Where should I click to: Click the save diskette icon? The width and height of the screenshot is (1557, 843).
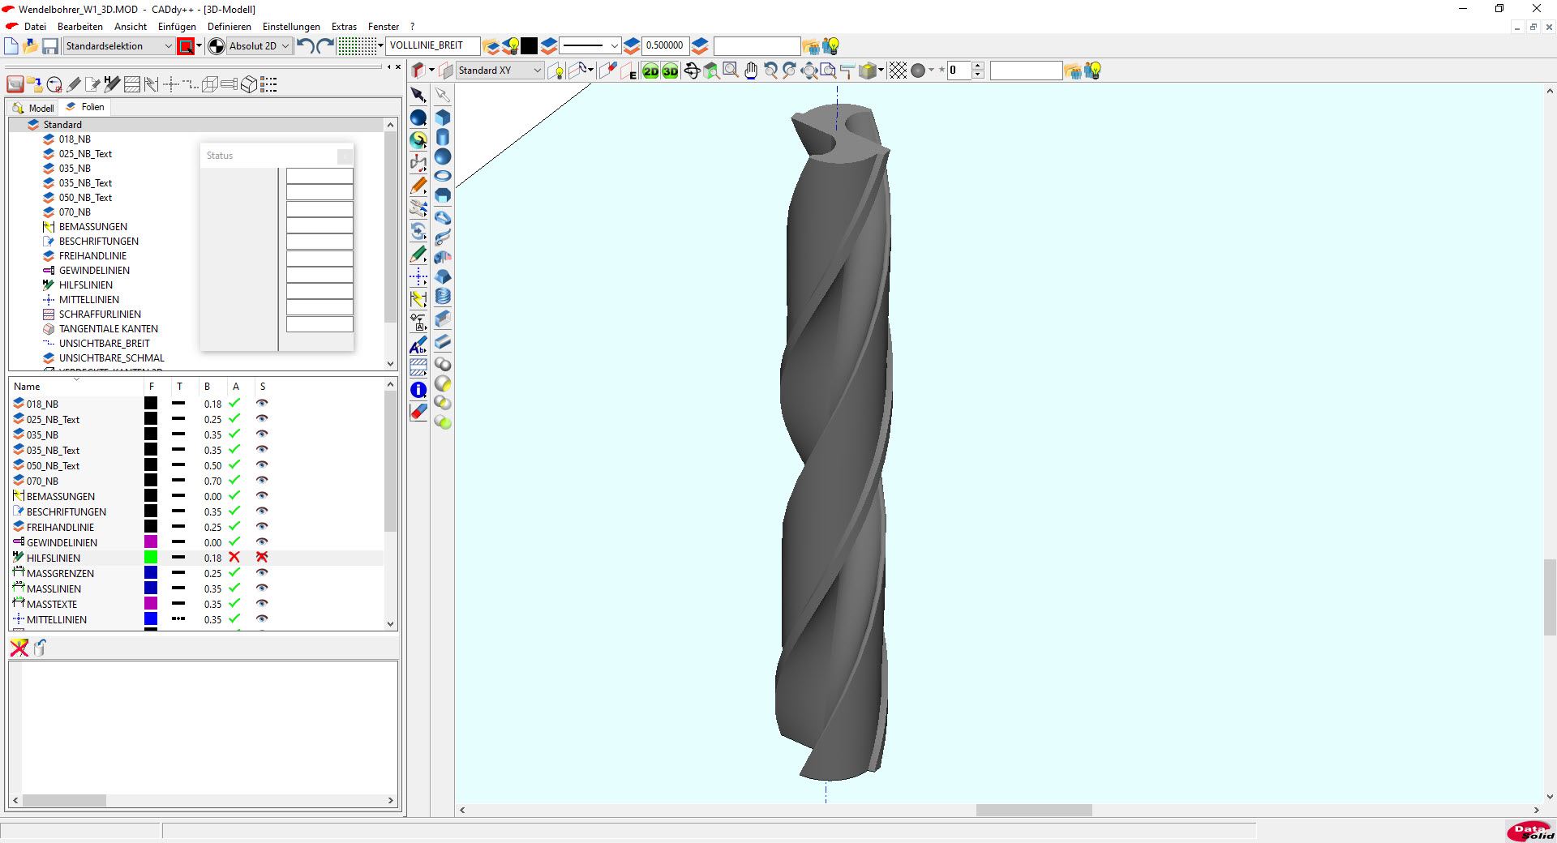(50, 46)
